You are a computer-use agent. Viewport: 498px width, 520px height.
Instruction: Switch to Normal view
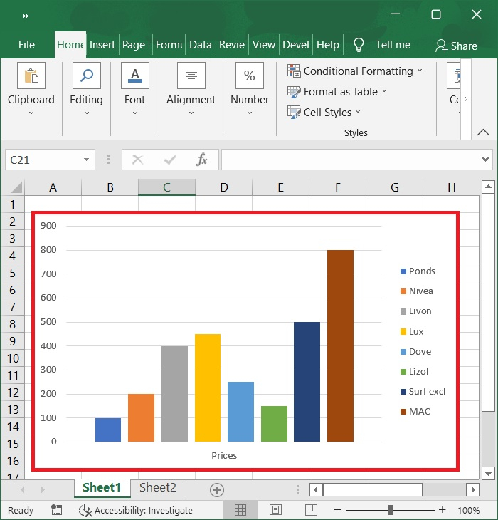[240, 510]
